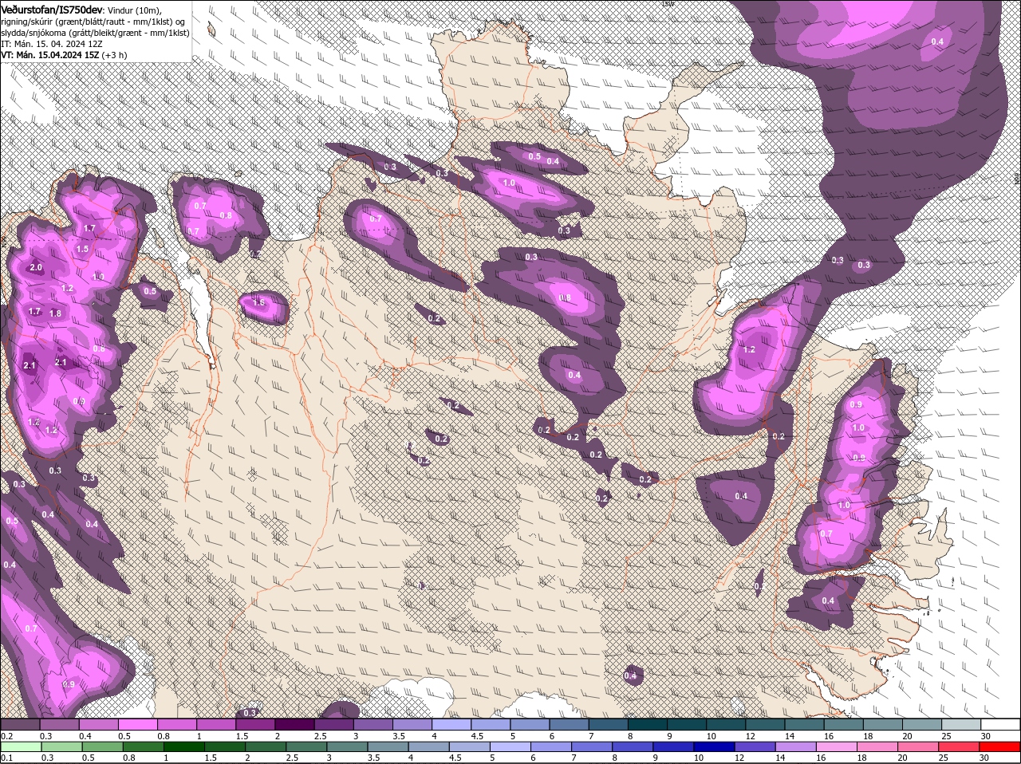
Task: Click the 1.6 precipitation value on the map
Action: 258,303
